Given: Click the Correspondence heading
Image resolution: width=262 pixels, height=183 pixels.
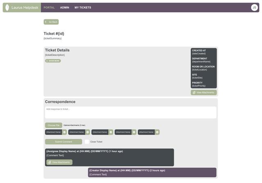Looking at the screenshot, I should point(60,102).
